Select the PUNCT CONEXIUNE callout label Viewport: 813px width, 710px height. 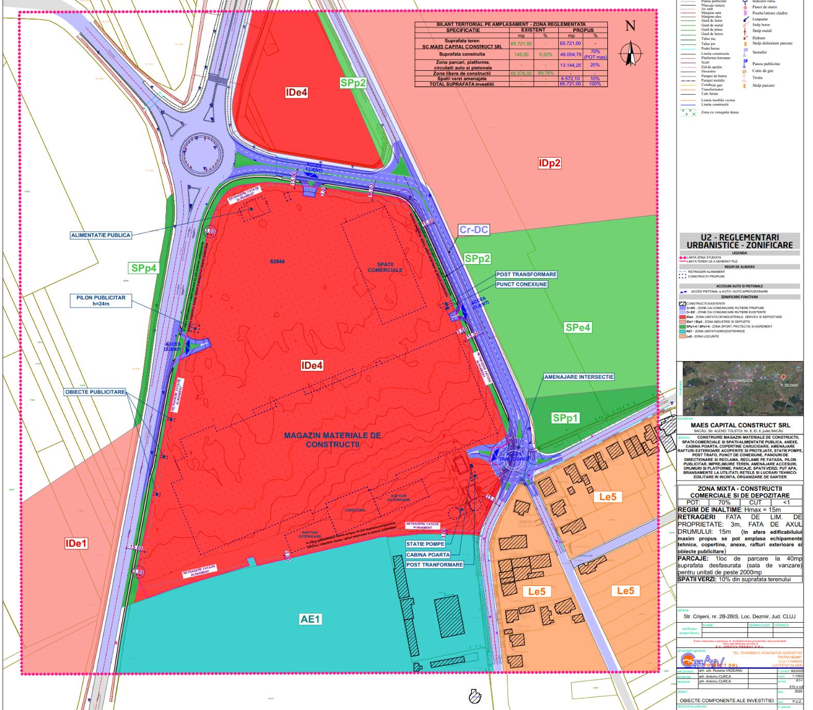[x=521, y=284]
